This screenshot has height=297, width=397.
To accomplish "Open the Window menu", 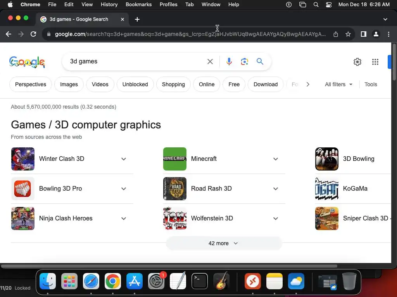I will tap(211, 5).
